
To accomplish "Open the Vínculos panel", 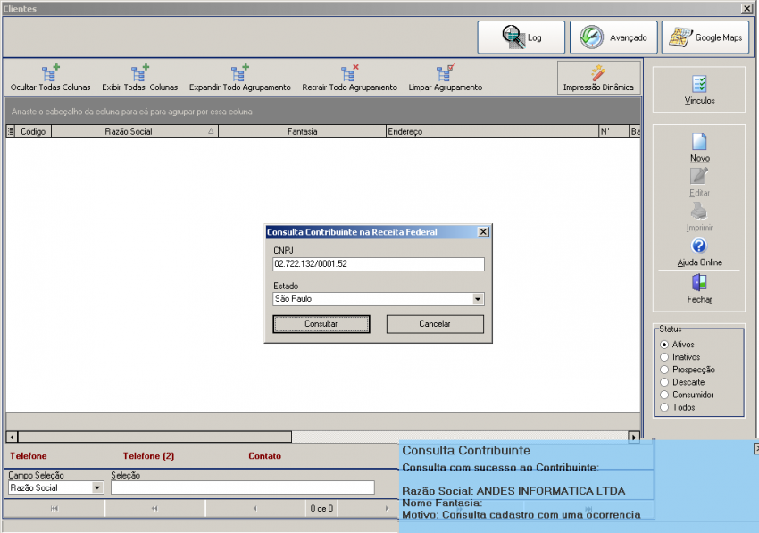I will point(699,90).
